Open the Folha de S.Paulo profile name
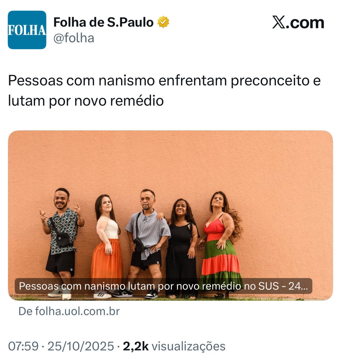Viewport: 341px width, 355px height. pos(104,22)
